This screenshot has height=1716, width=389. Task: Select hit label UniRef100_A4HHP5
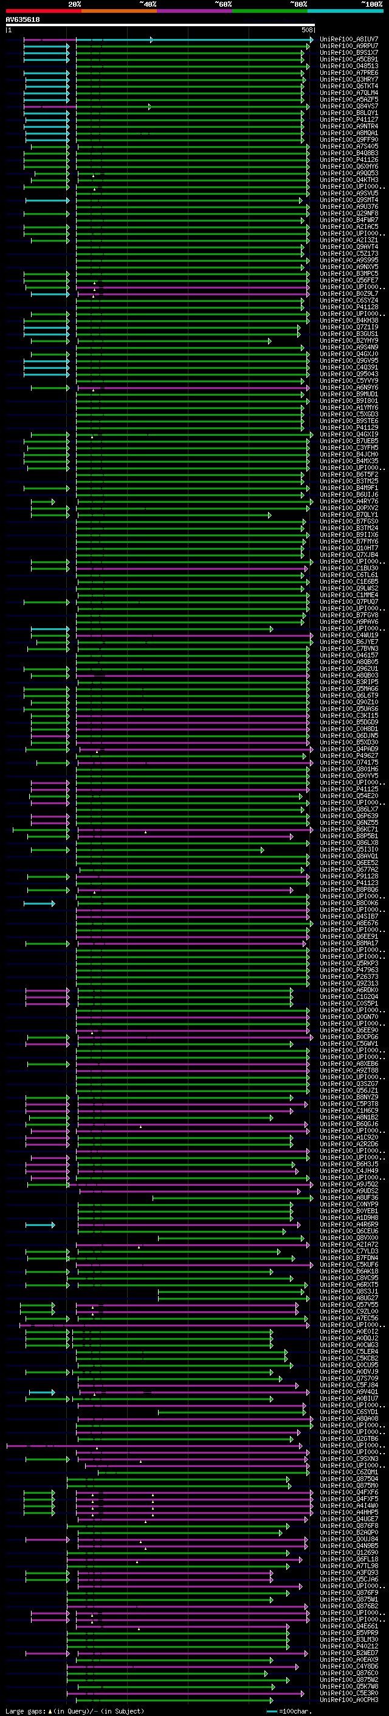tap(349, 1512)
